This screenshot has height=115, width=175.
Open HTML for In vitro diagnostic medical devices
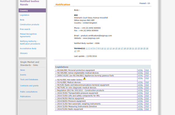(x=140, y=88)
